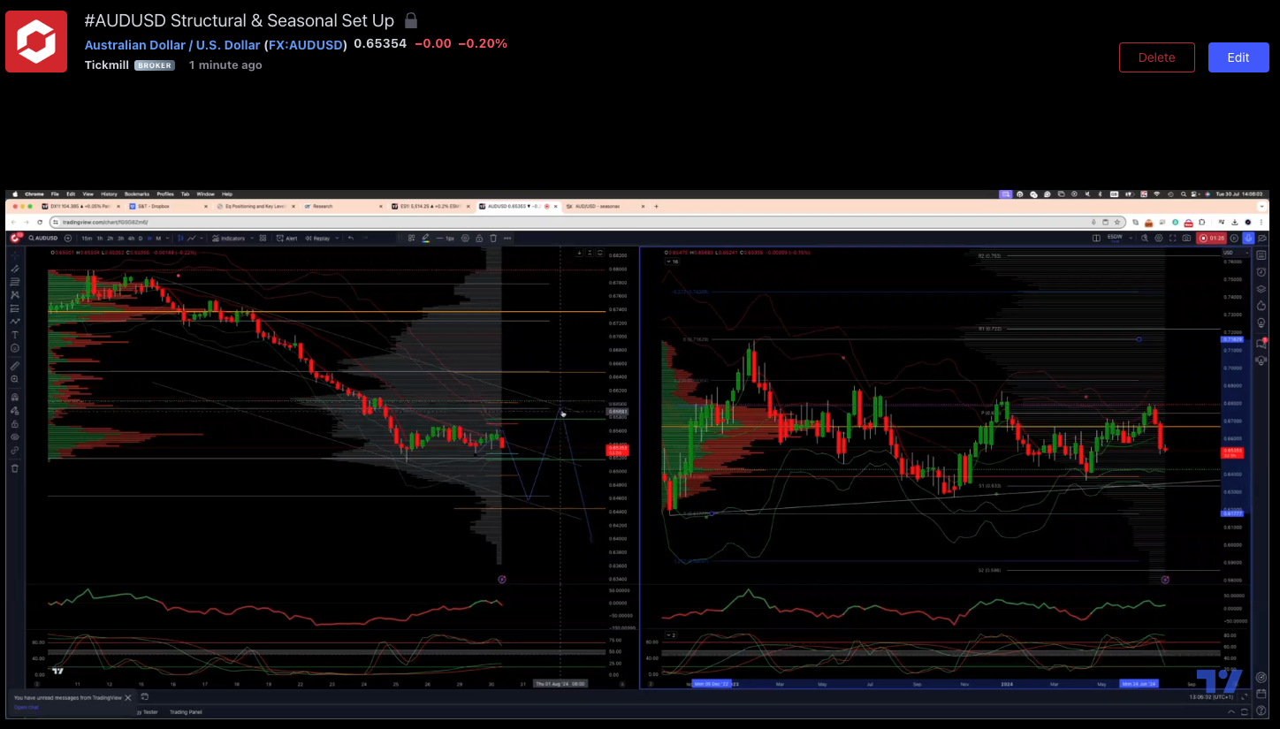Viewport: 1280px width, 729px height.
Task: Toggle drawing lock in floating drawing toolbar
Action: 479,238
